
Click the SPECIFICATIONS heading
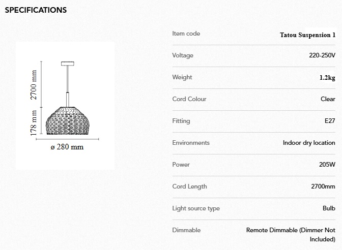click(36, 10)
